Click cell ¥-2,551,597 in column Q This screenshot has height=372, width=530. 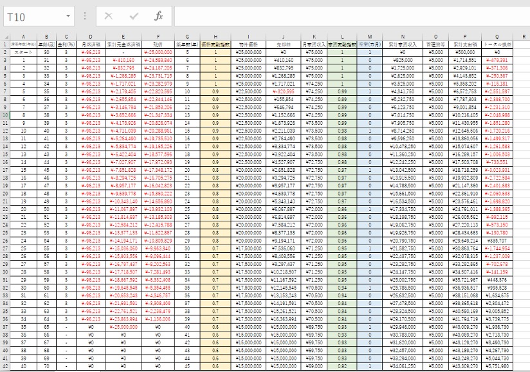tap(497, 91)
